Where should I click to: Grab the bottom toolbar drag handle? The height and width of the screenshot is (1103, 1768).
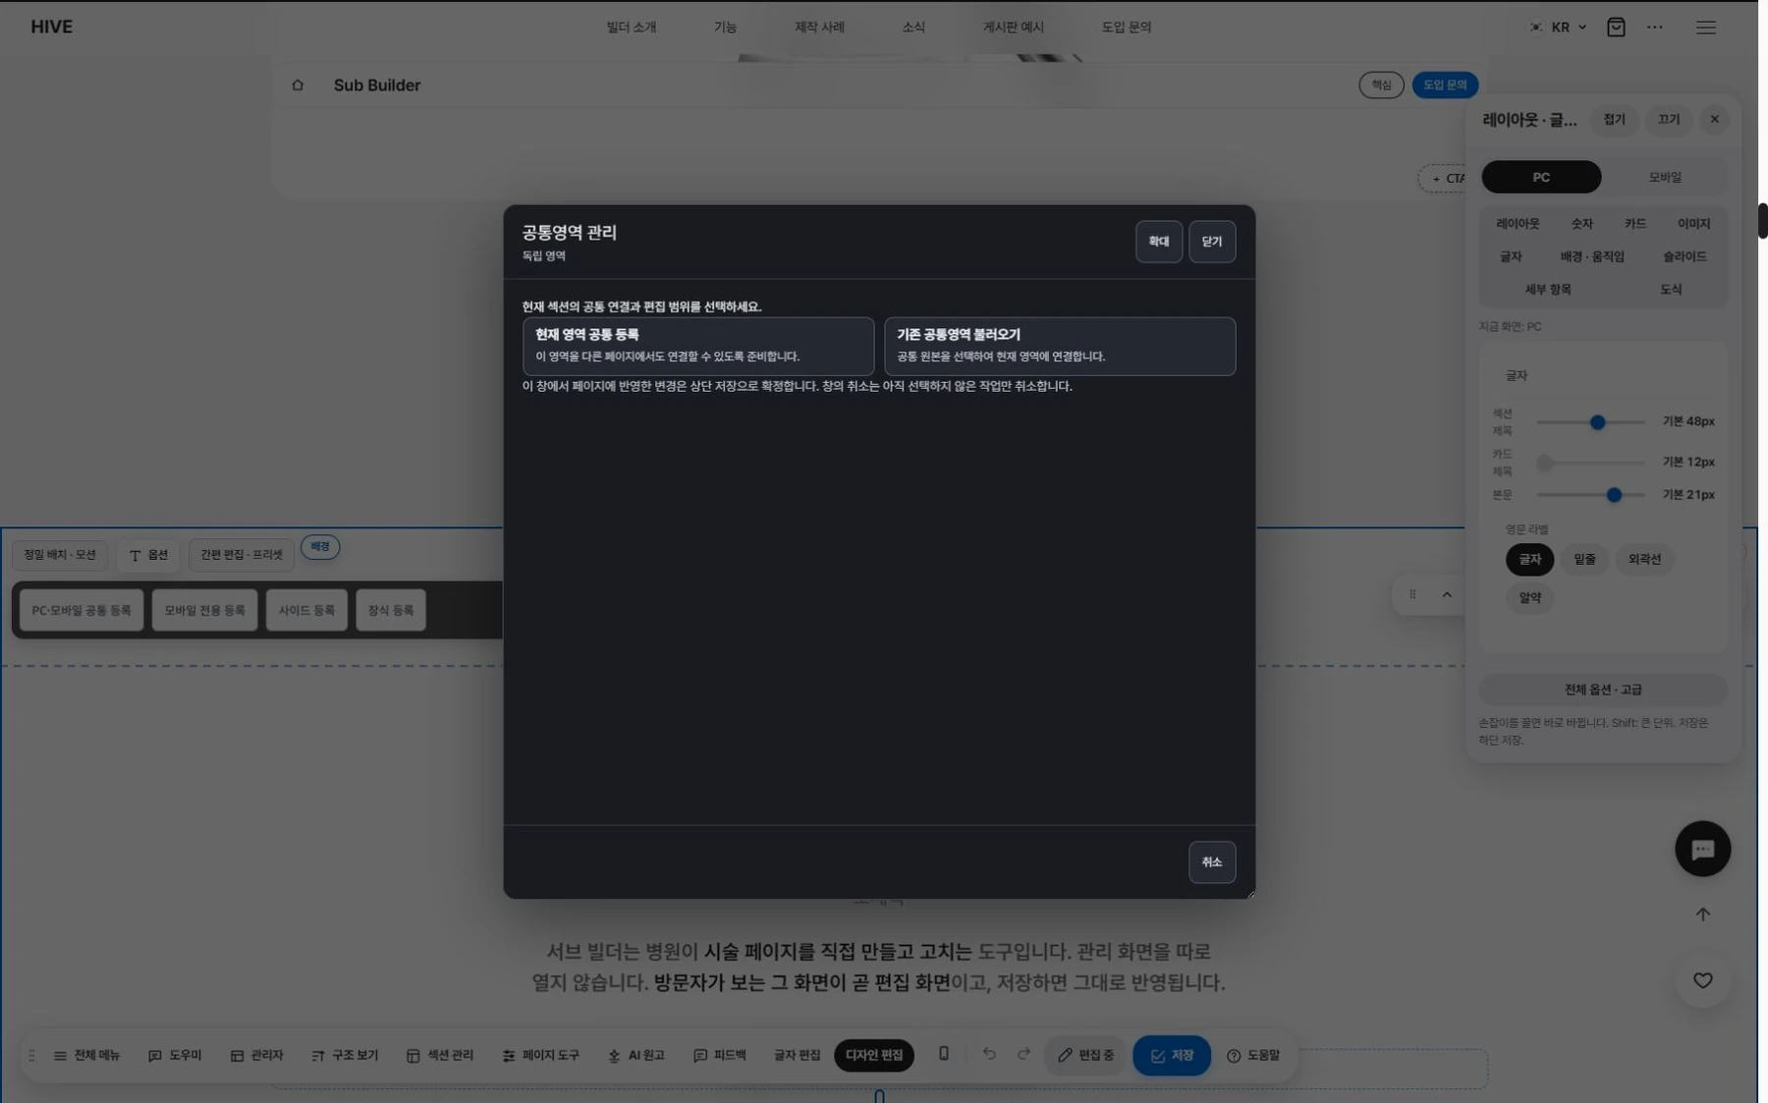tap(31, 1055)
